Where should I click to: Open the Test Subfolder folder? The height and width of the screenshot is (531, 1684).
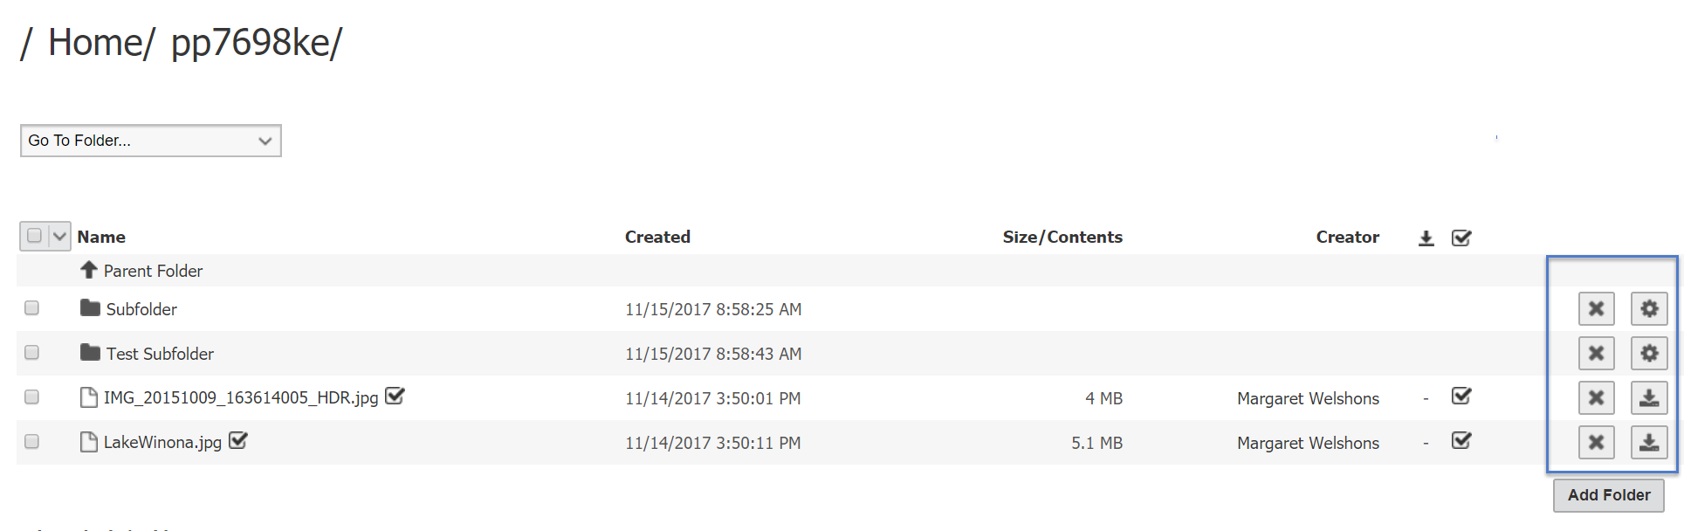[x=159, y=354]
